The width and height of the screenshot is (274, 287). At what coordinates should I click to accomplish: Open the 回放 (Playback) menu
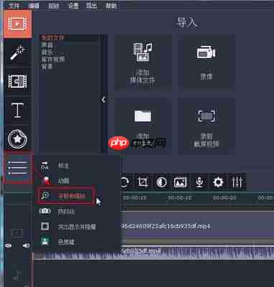tap(54, 6)
